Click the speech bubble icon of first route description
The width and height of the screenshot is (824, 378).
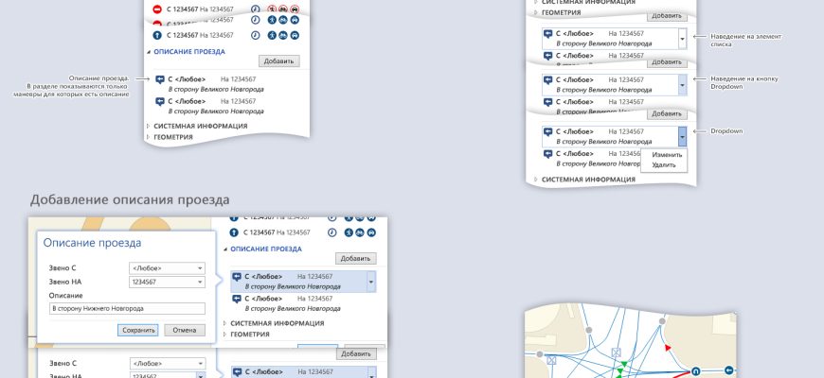point(159,80)
